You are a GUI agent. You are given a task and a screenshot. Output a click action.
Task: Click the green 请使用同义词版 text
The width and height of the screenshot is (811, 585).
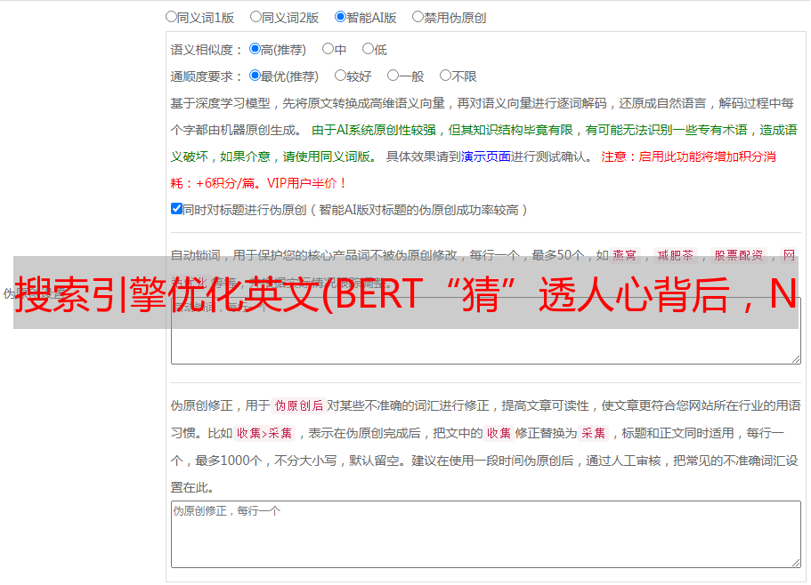click(327, 156)
